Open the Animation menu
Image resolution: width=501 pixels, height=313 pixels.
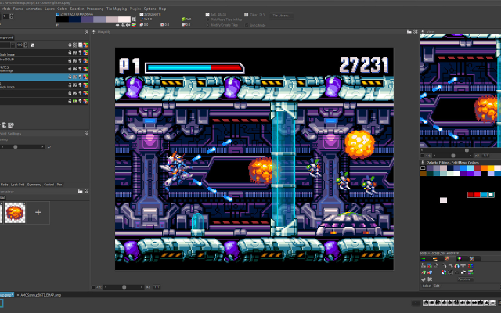(x=34, y=9)
